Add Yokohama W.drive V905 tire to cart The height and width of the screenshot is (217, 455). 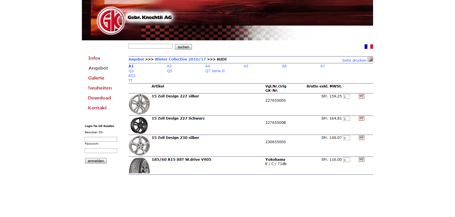tap(361, 160)
